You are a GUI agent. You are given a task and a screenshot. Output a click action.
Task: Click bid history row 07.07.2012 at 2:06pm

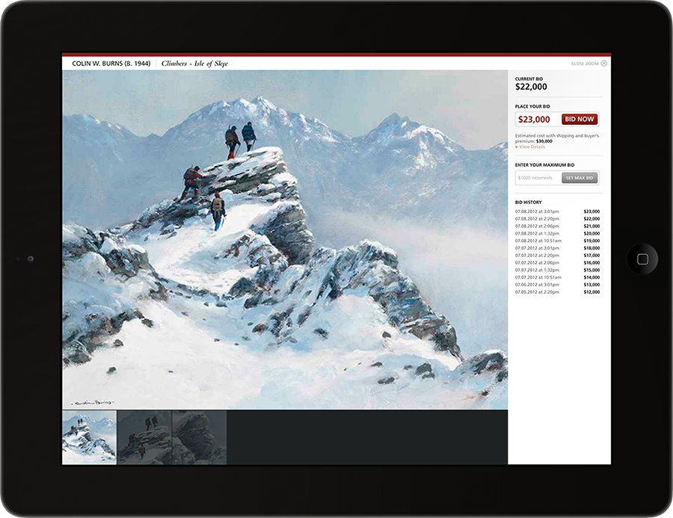tap(557, 262)
